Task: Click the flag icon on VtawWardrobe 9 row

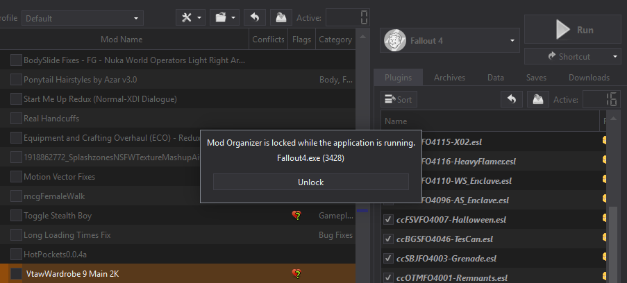Action: pyautogui.click(x=296, y=274)
